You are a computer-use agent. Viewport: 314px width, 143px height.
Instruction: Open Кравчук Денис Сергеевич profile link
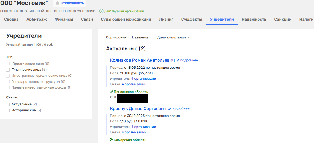(x=138, y=108)
